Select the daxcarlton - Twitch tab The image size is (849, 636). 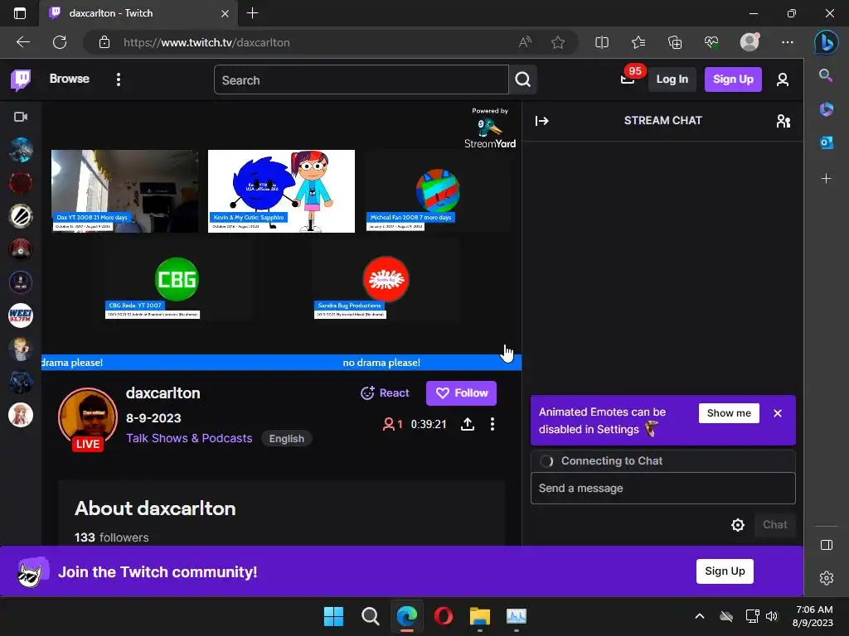click(138, 13)
